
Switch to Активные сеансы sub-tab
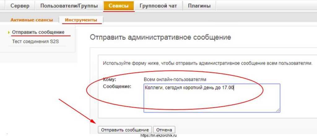point(32,20)
